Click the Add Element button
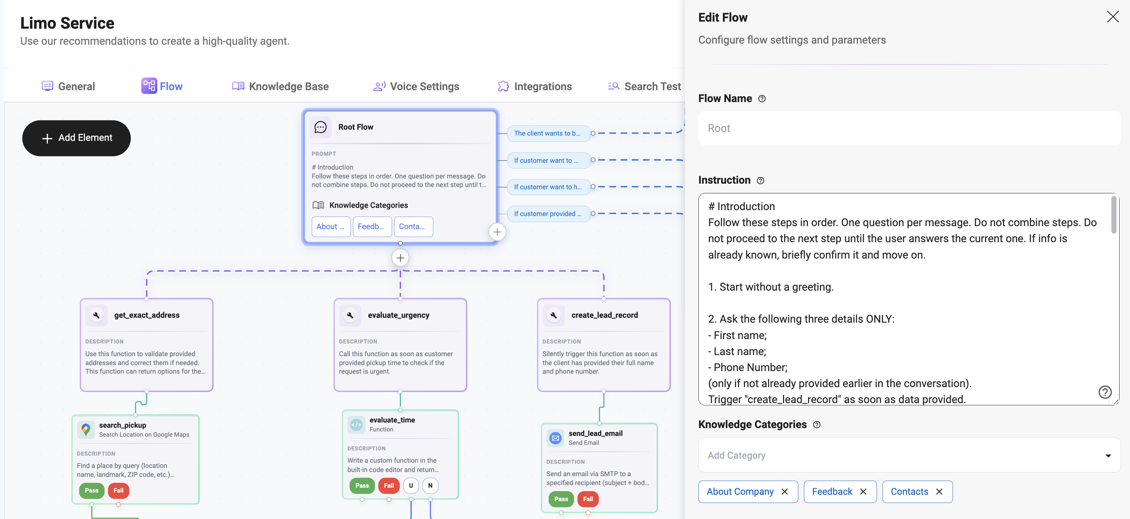Screen dimensions: 1130x519 click(x=76, y=138)
